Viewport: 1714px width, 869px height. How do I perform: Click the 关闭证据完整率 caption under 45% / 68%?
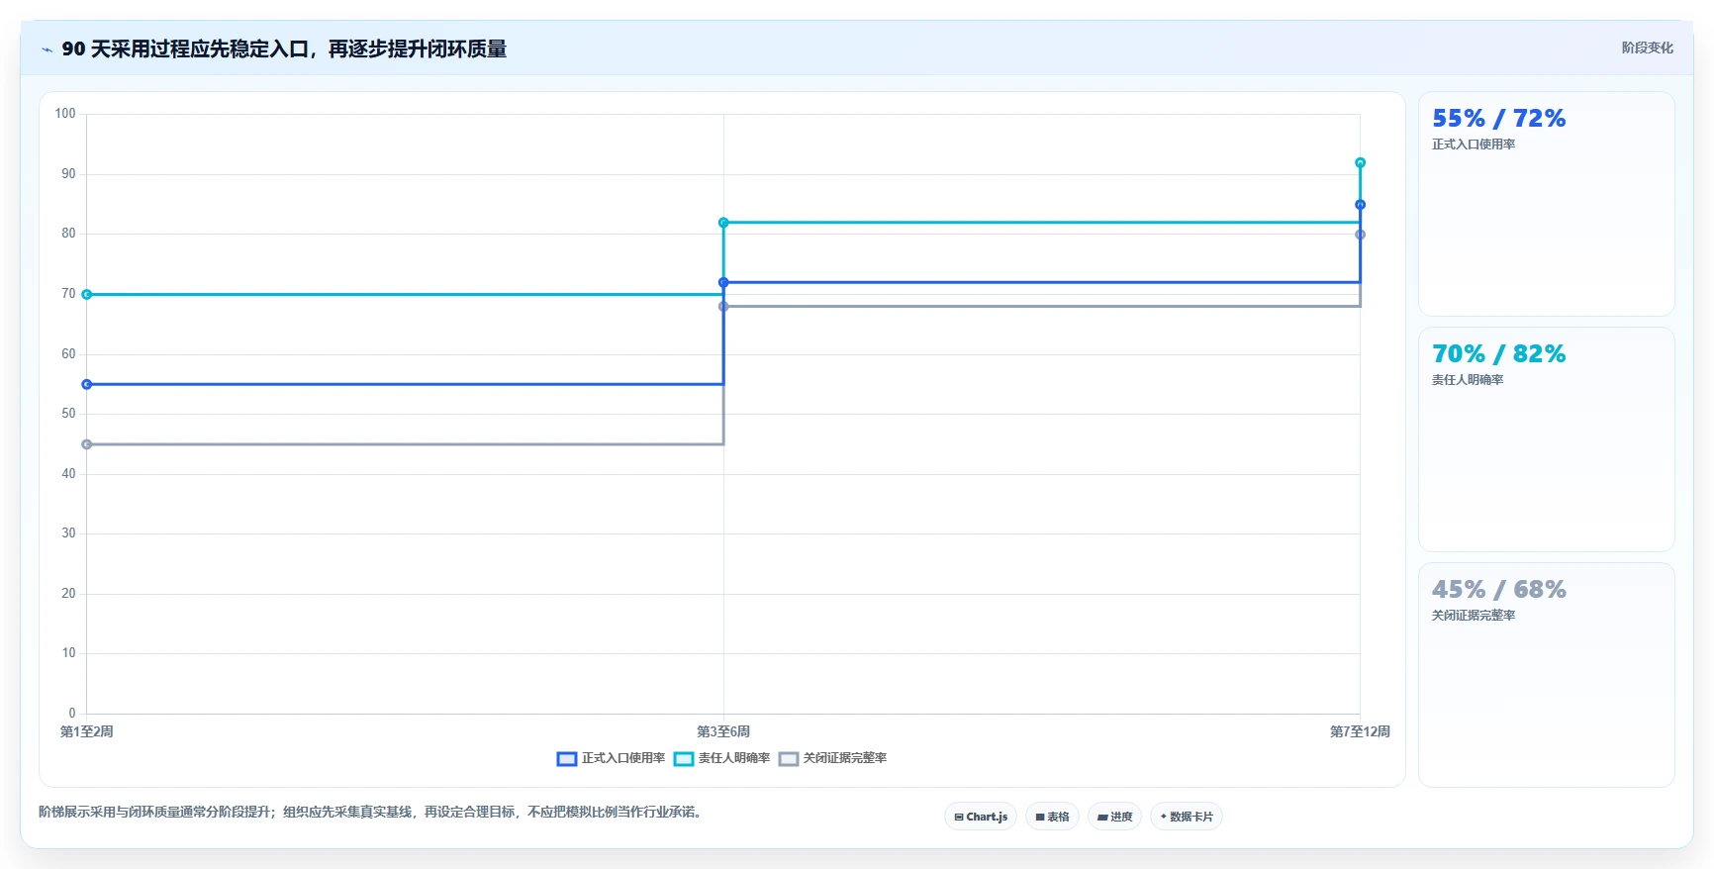tap(1474, 616)
